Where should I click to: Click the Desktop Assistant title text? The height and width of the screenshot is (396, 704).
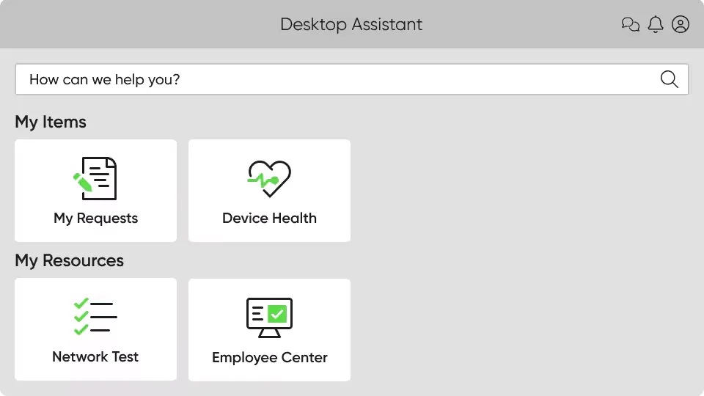click(351, 24)
